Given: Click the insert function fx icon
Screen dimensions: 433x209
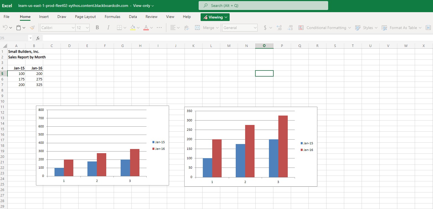Looking at the screenshot, I should [x=38, y=38].
